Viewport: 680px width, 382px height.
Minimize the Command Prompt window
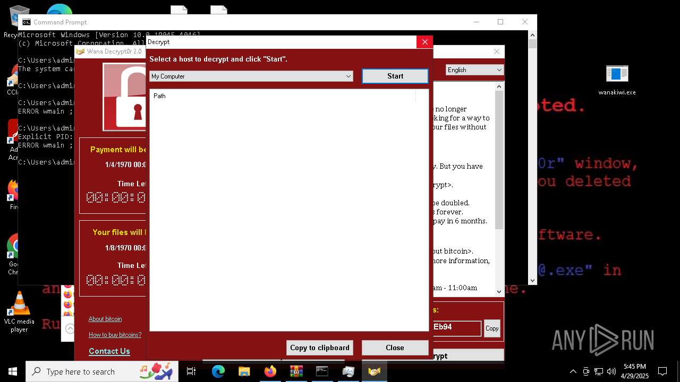point(476,22)
